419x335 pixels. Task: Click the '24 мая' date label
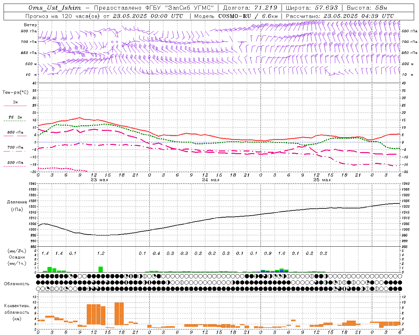pos(210,180)
